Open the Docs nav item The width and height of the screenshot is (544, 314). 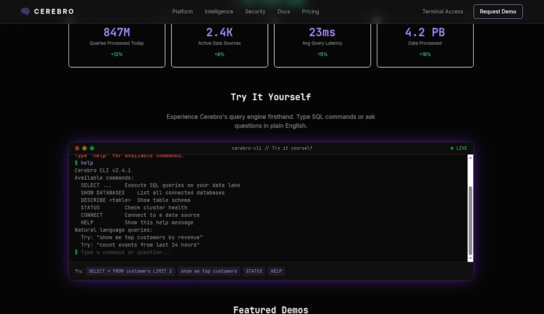click(x=284, y=11)
